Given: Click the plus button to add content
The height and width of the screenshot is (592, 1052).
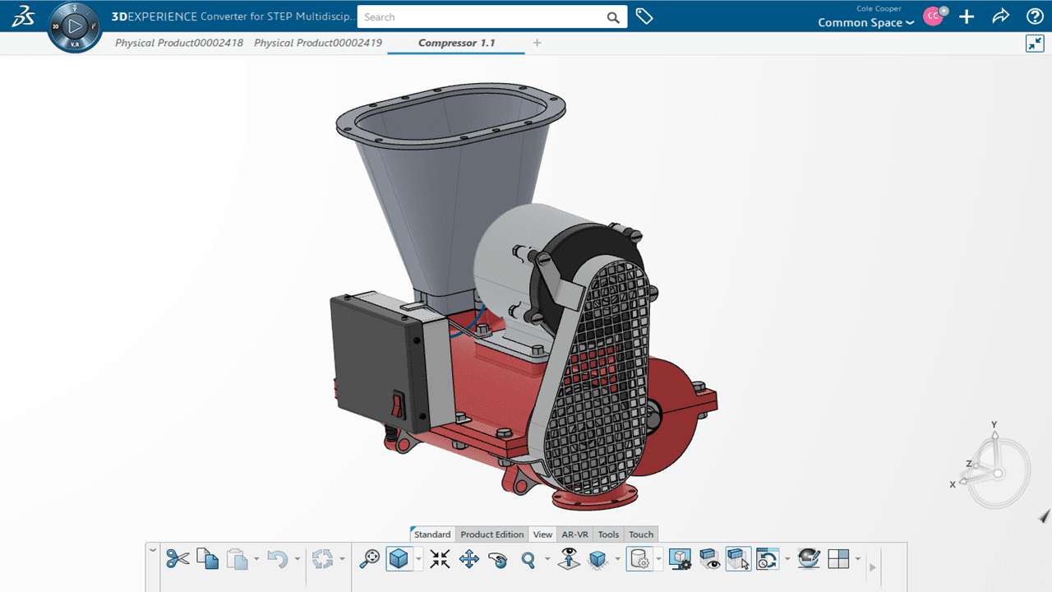Looking at the screenshot, I should click(x=967, y=16).
